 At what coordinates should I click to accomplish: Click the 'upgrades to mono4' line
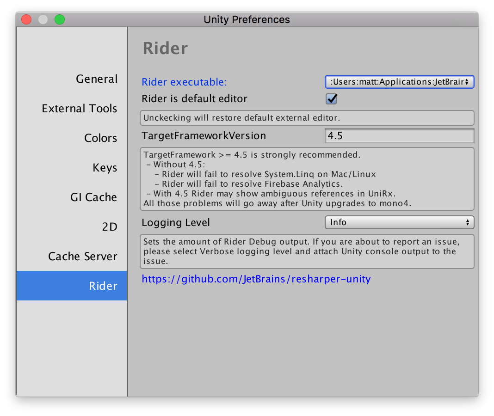[x=277, y=203]
